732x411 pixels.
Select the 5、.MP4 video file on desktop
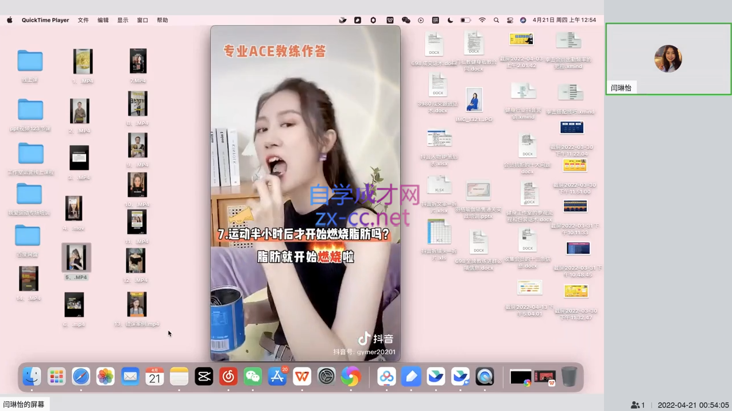point(76,258)
